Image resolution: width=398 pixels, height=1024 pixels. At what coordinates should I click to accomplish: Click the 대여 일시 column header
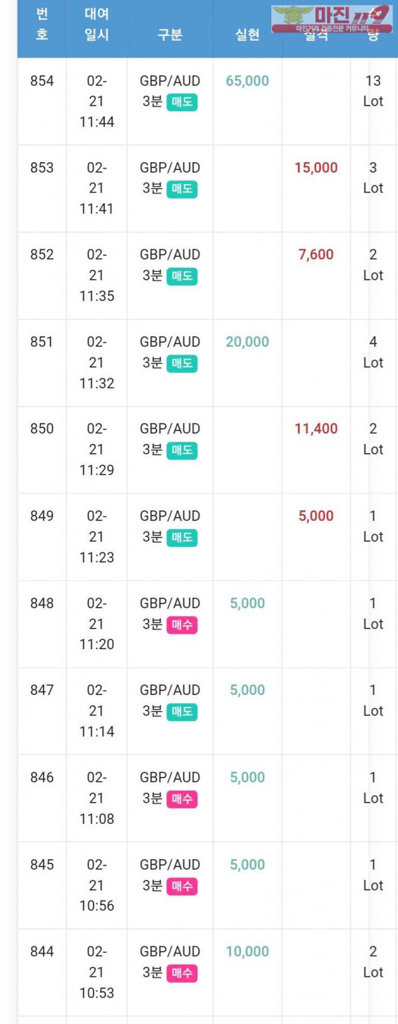(x=97, y=24)
